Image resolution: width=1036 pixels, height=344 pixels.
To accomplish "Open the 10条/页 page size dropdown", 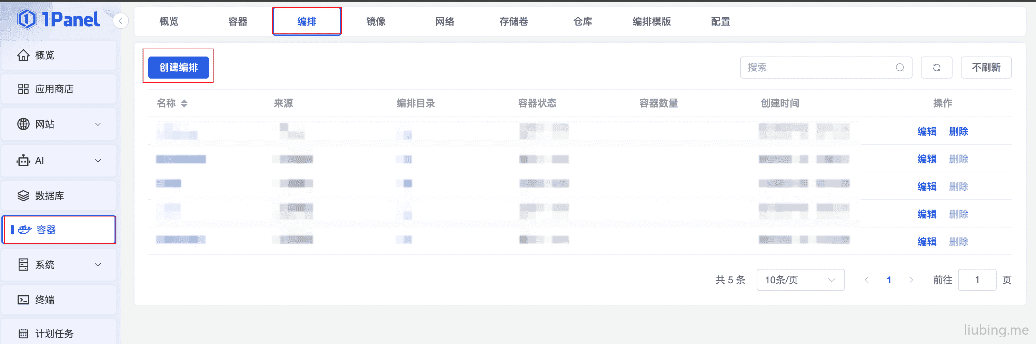I will pyautogui.click(x=800, y=280).
